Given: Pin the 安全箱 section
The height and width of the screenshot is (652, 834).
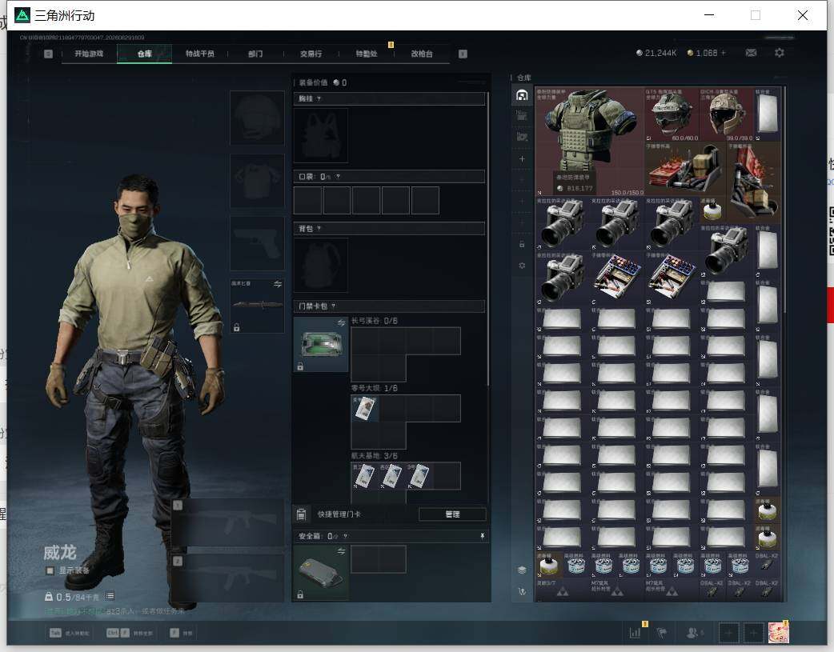Looking at the screenshot, I should click(482, 536).
